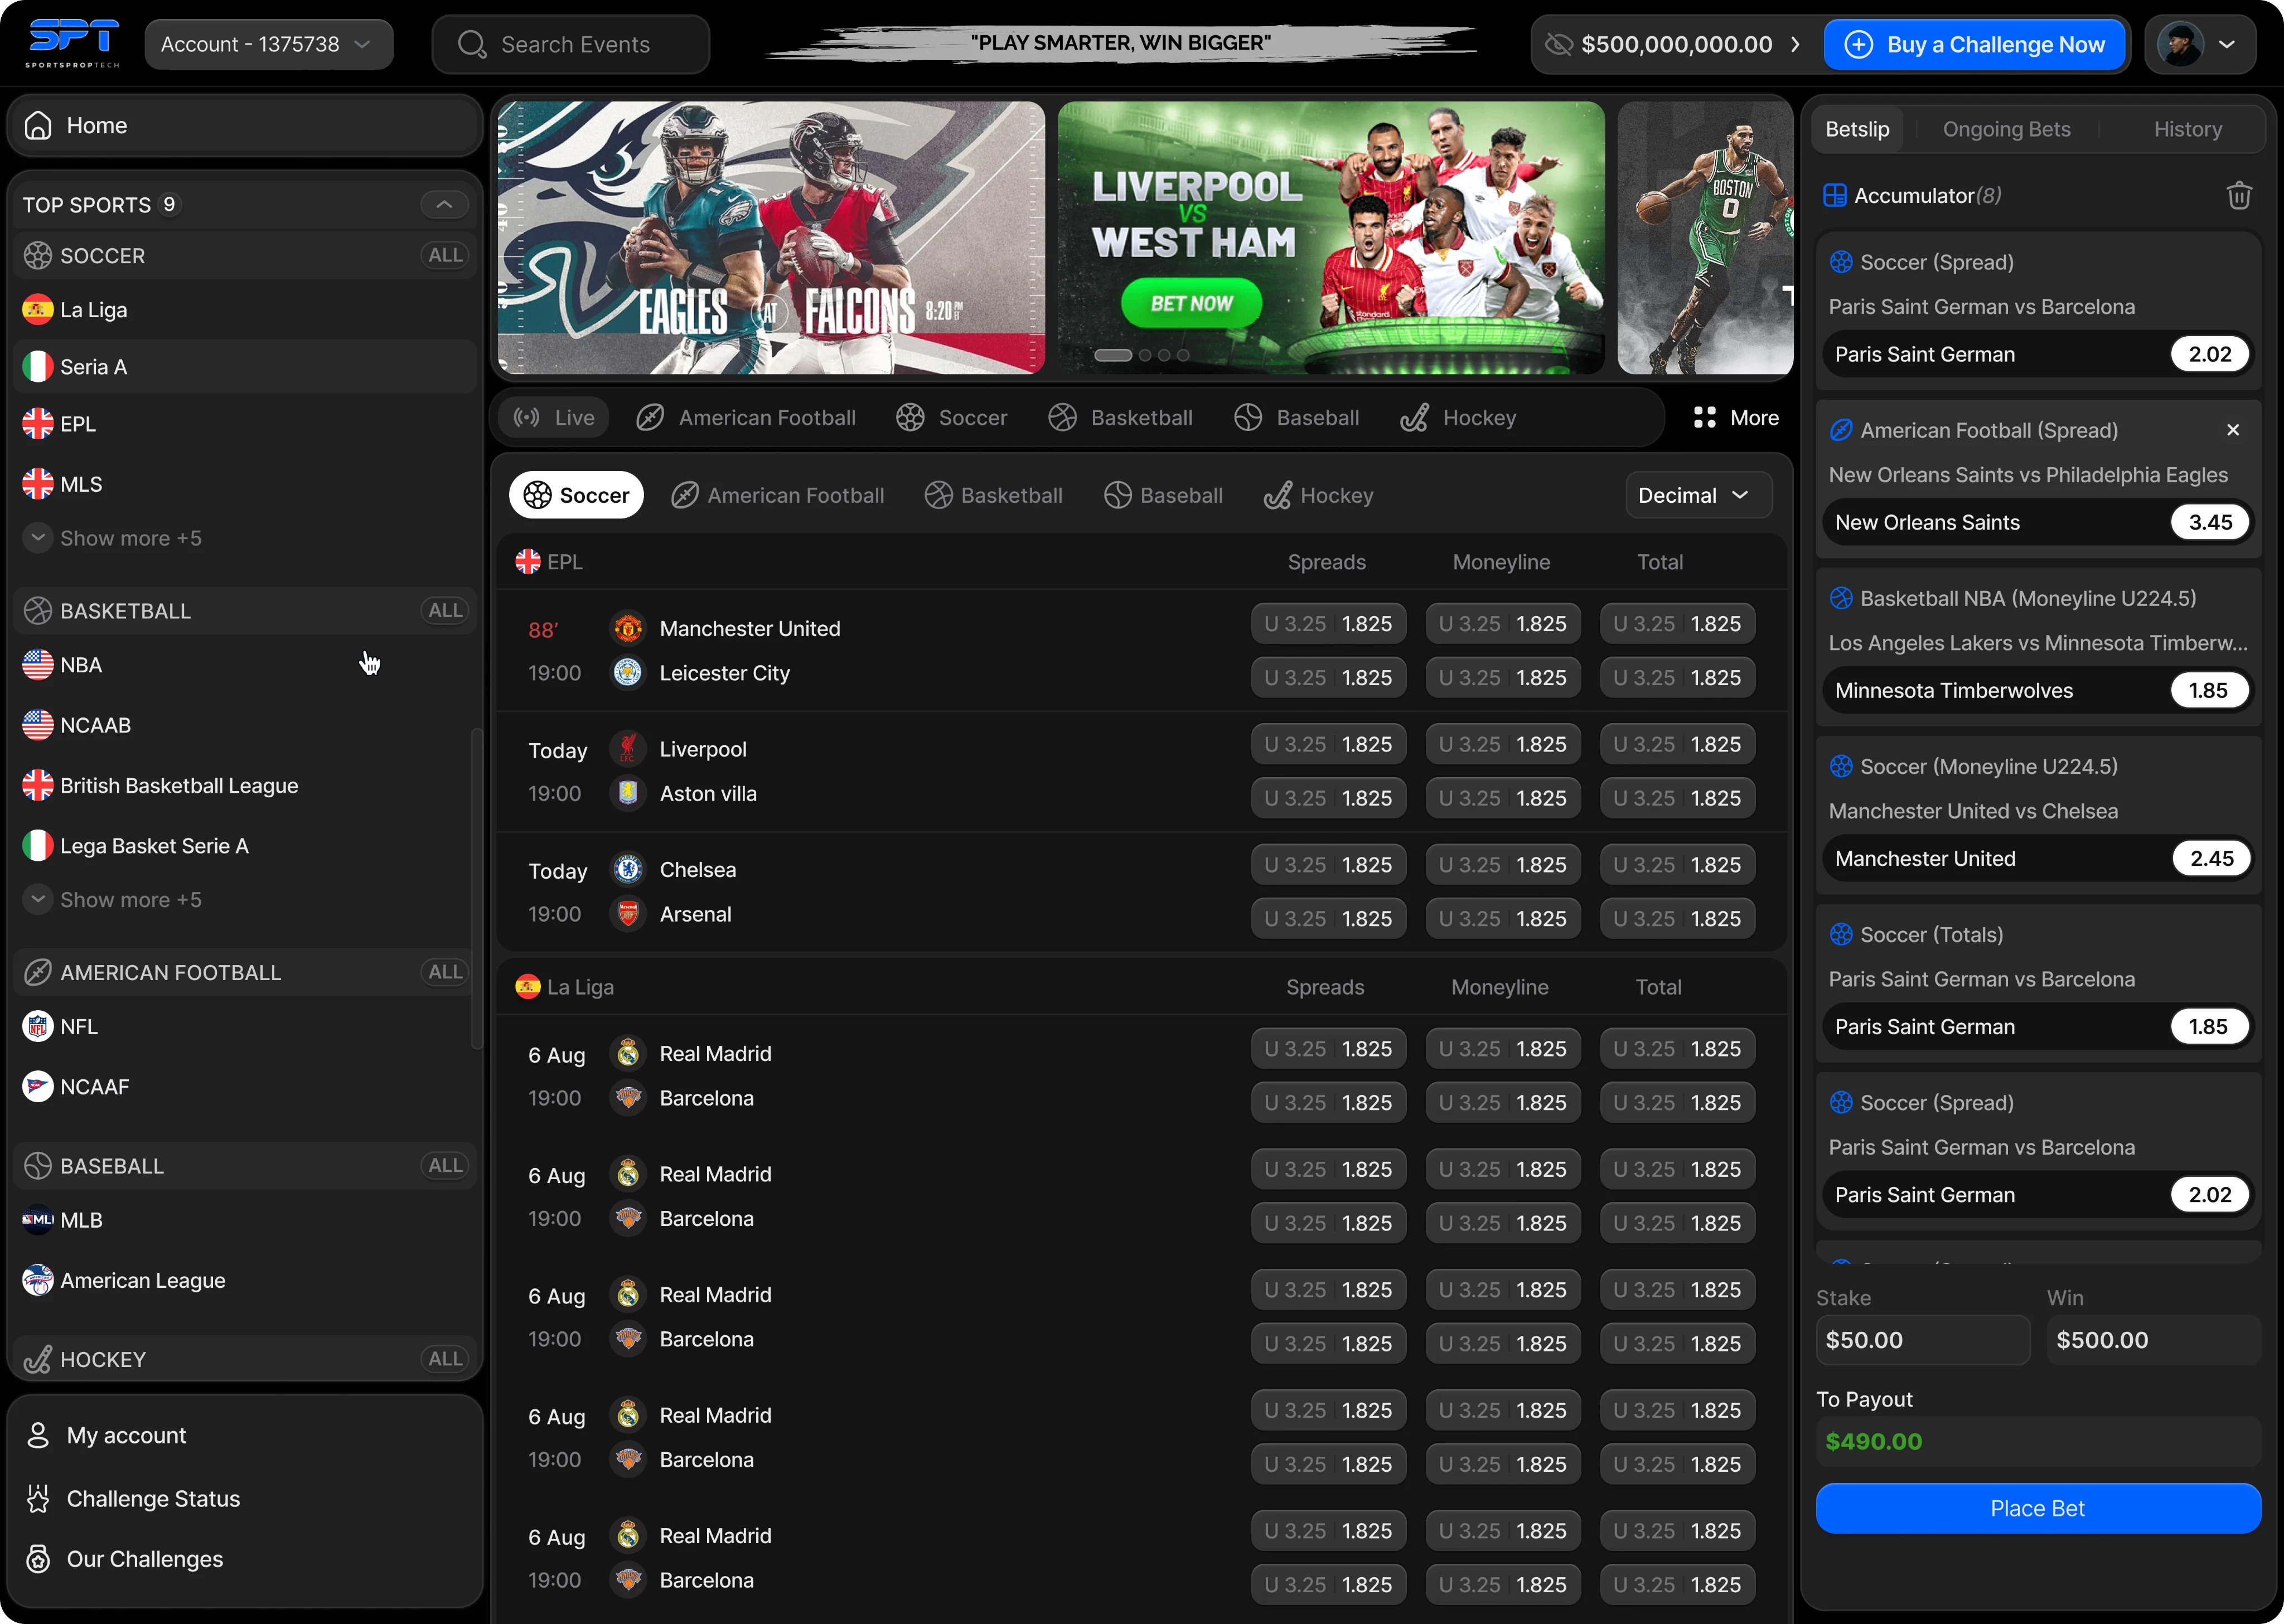
Task: Open the user profile avatar menu
Action: click(x=2200, y=44)
